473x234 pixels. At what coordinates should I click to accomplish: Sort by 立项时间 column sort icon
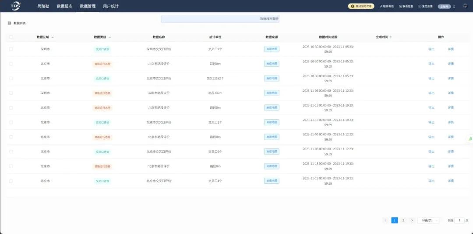tap(391, 37)
